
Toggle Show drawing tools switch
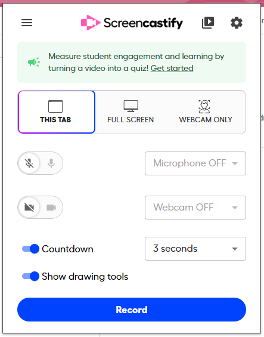click(31, 276)
